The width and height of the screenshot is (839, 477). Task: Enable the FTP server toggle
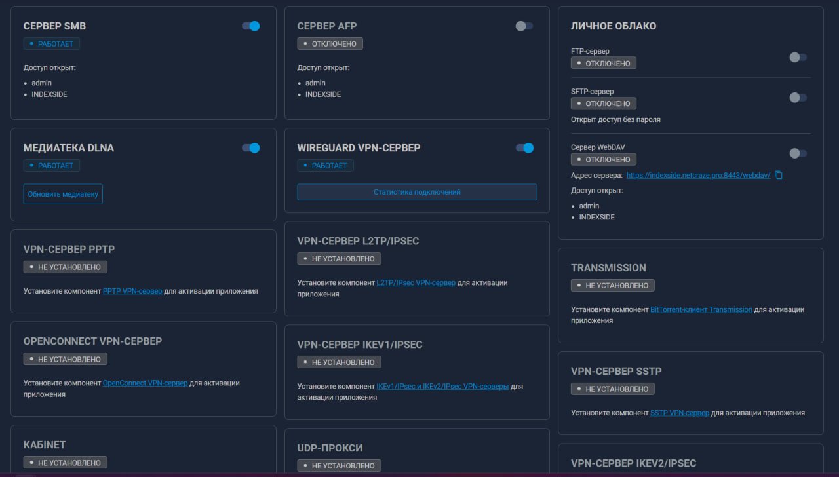pyautogui.click(x=798, y=58)
